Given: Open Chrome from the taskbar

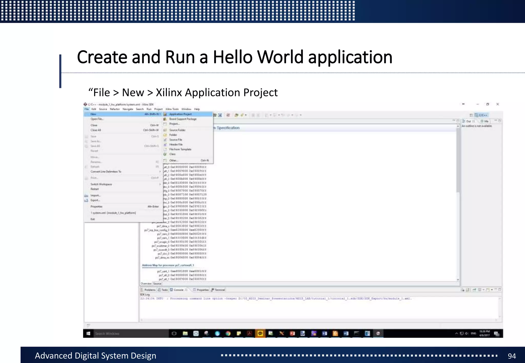Looking at the screenshot, I should tap(228, 334).
